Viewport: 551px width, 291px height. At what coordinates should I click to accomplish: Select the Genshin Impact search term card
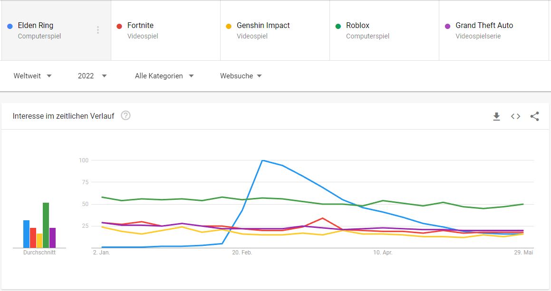(x=275, y=30)
